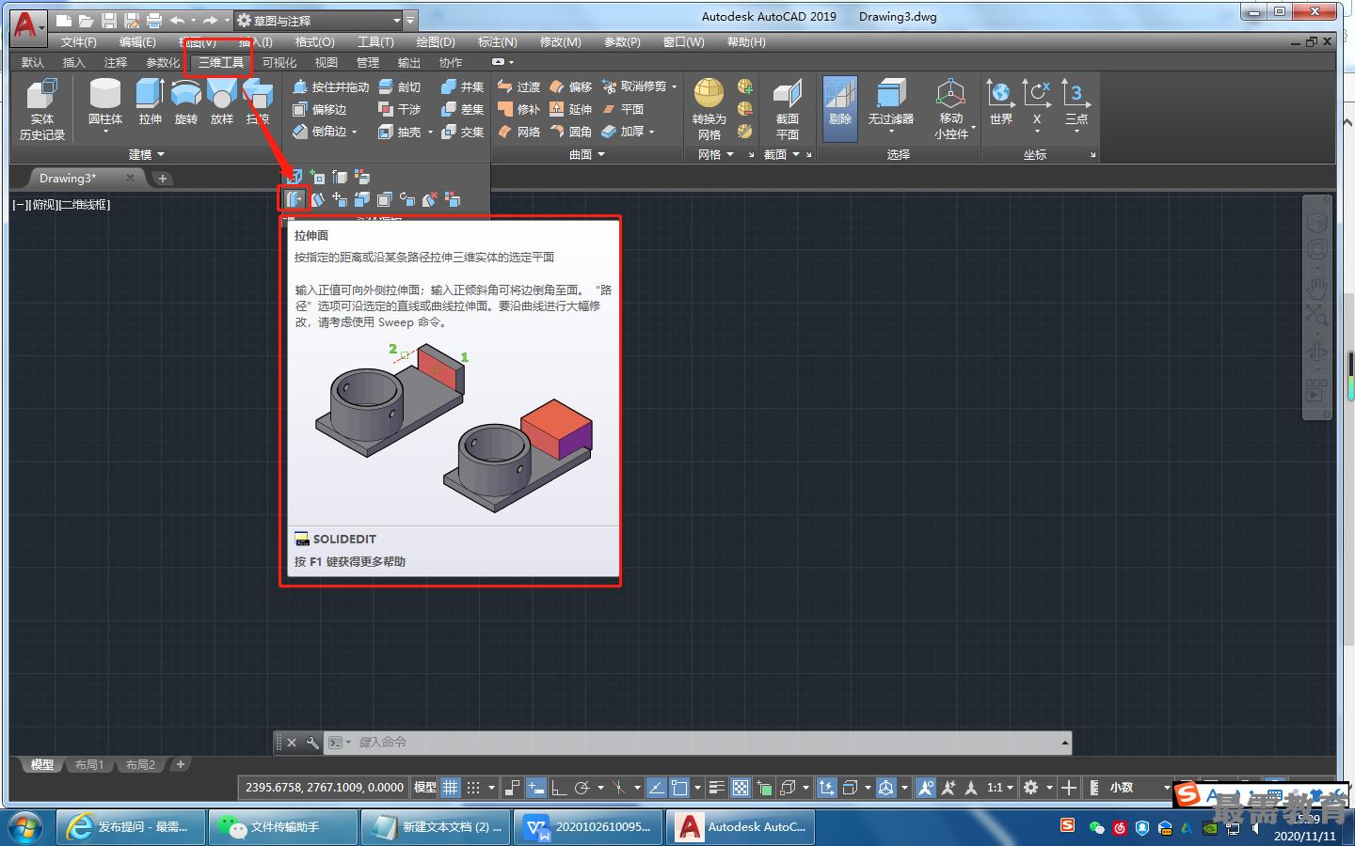Expand the Section (截面) panel

tap(782, 154)
